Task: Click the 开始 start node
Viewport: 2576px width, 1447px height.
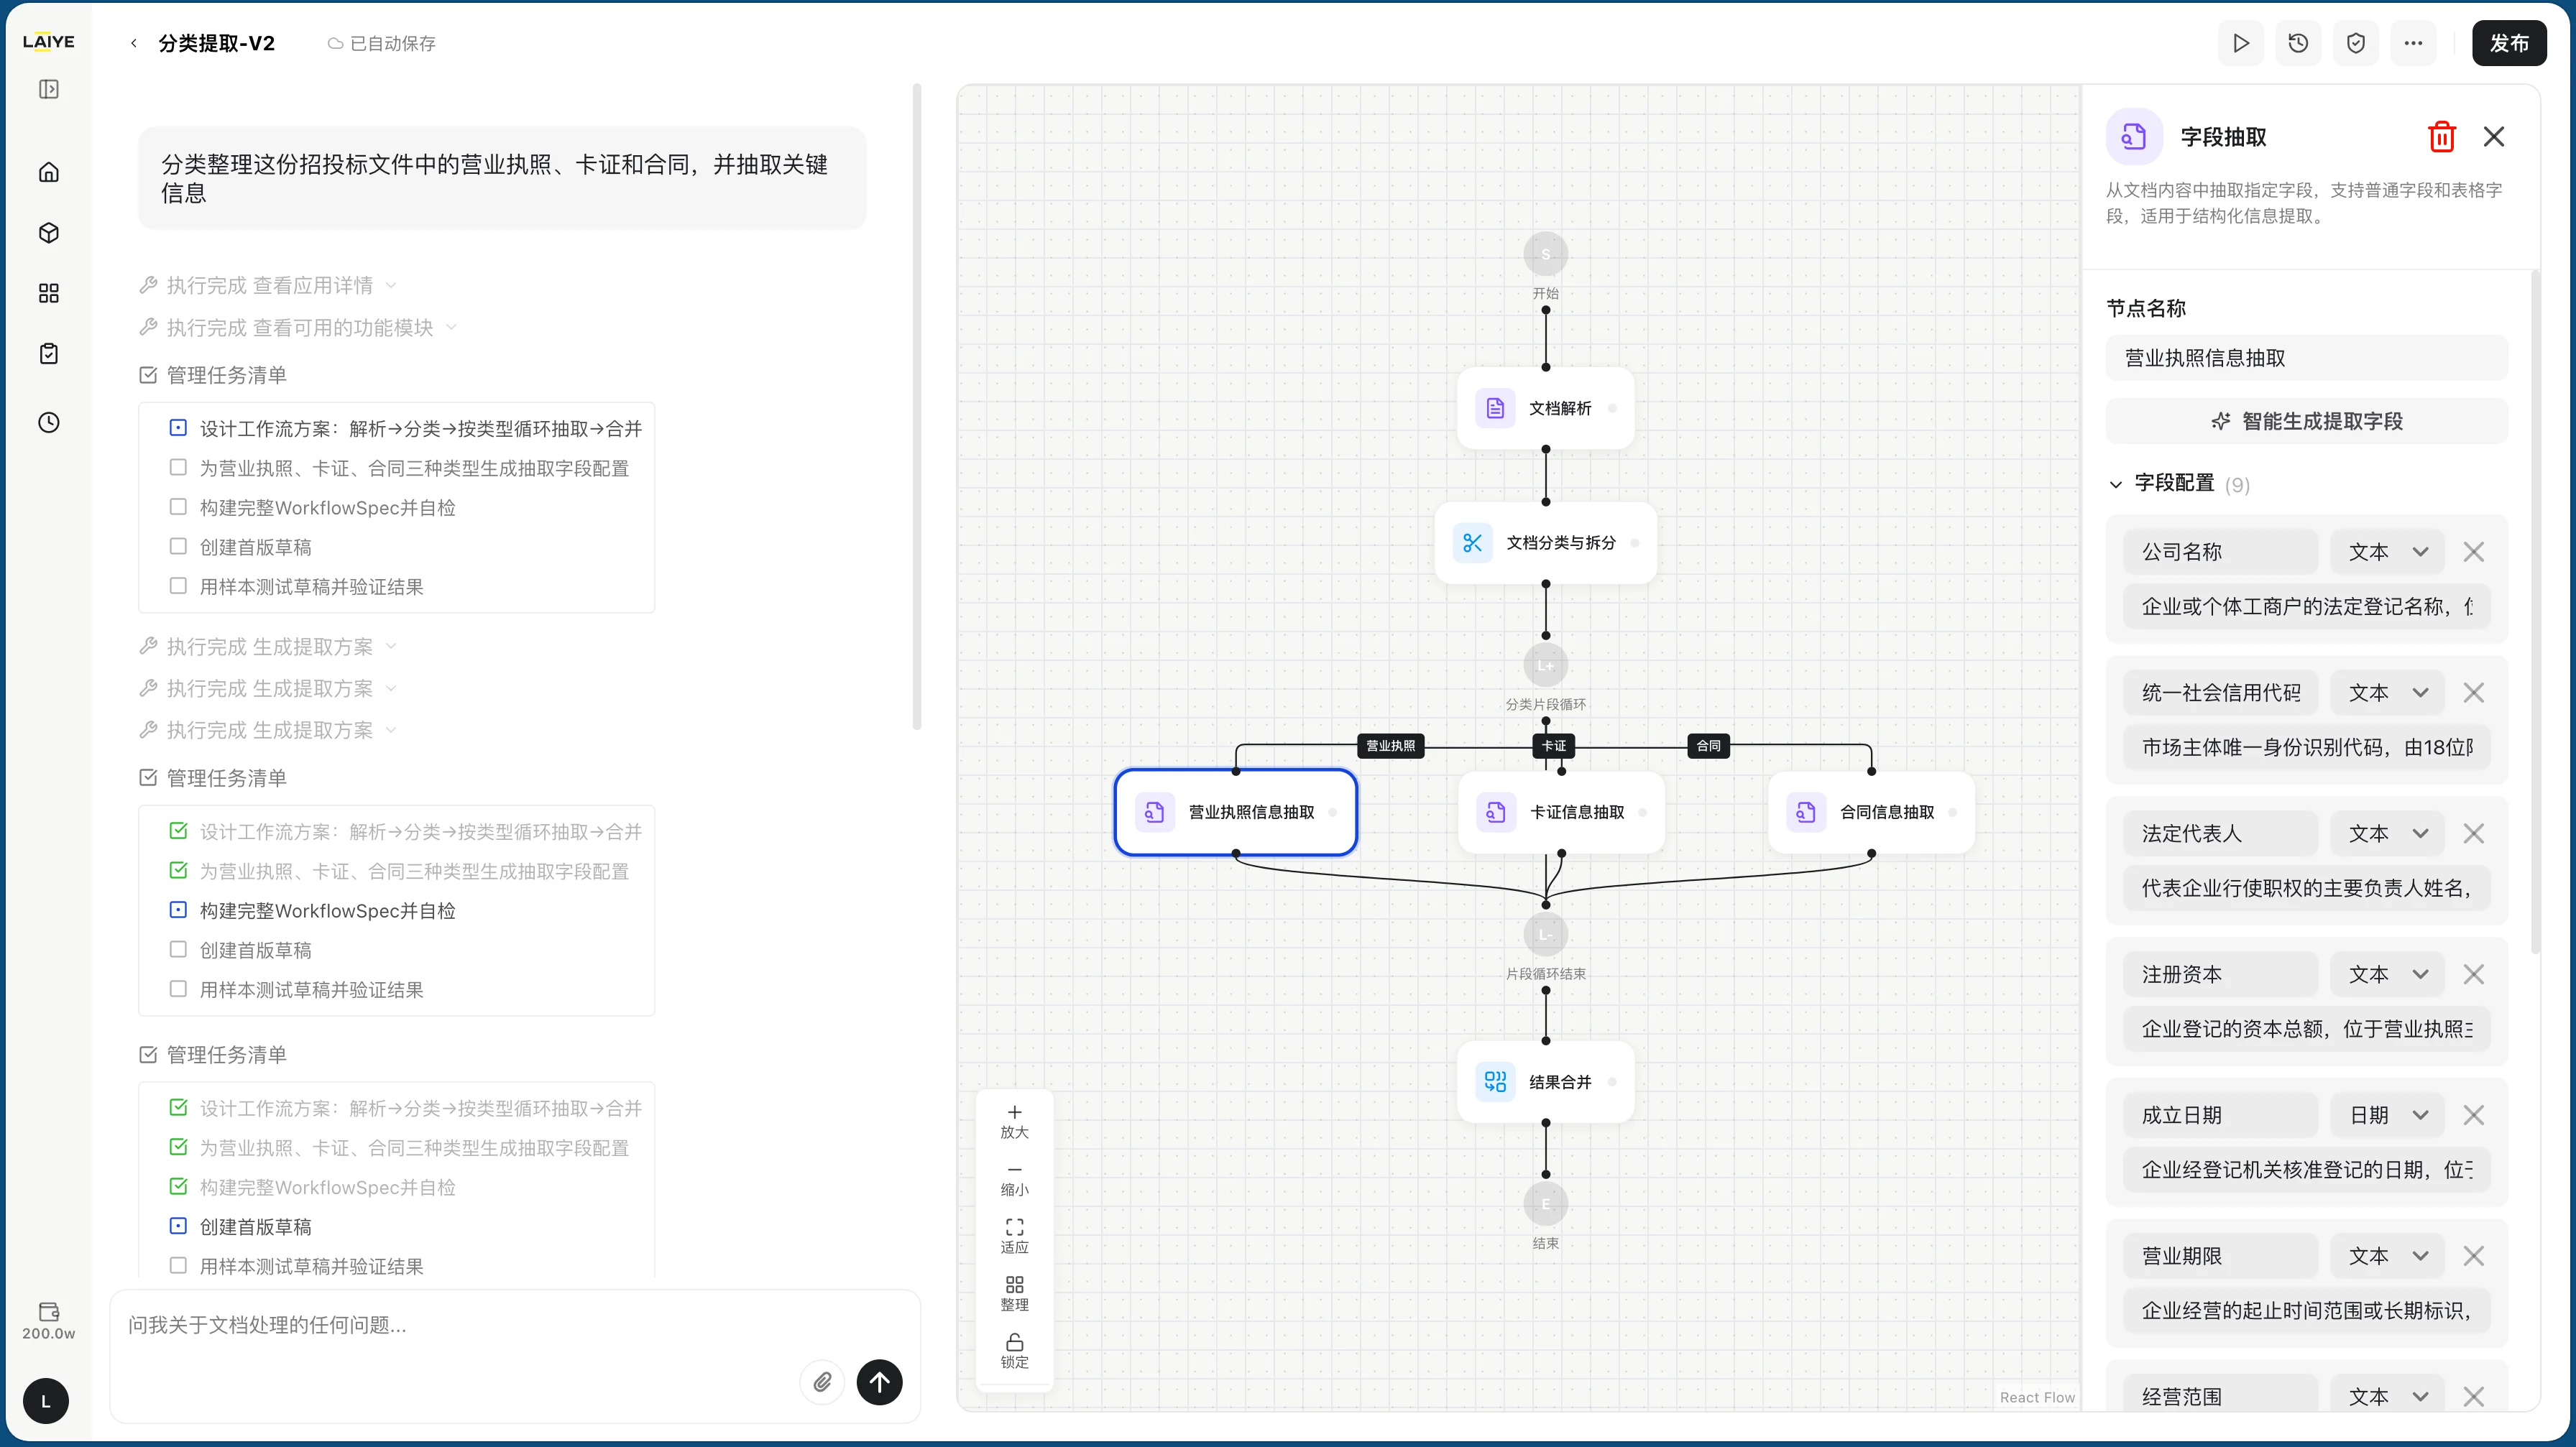Action: pyautogui.click(x=1545, y=254)
